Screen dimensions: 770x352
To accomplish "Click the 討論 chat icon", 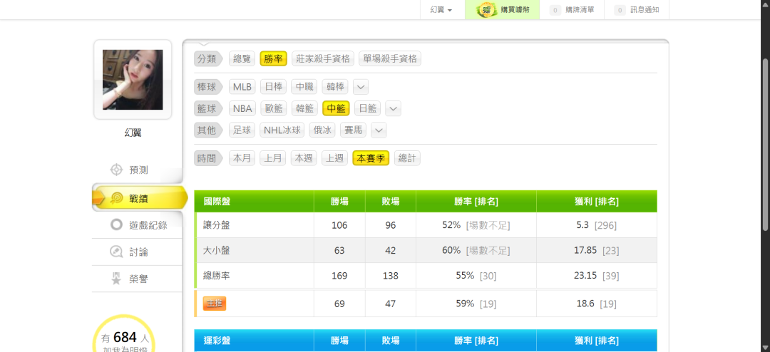I will click(x=117, y=252).
